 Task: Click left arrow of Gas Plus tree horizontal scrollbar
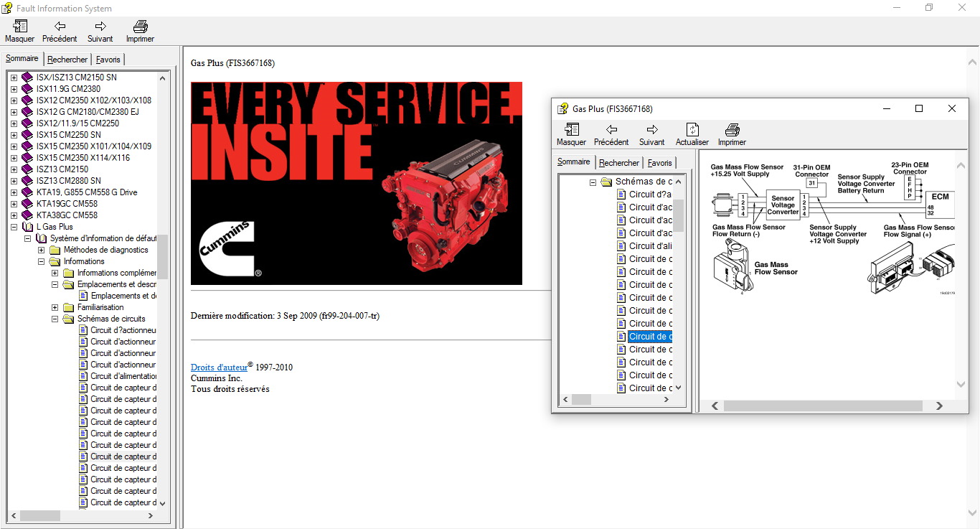tap(565, 400)
